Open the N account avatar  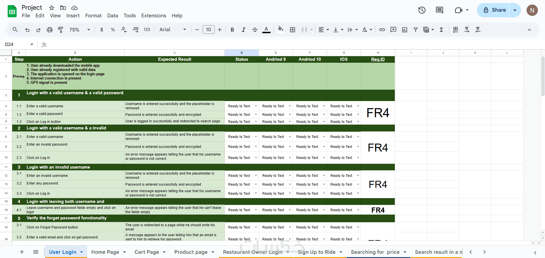click(x=532, y=10)
